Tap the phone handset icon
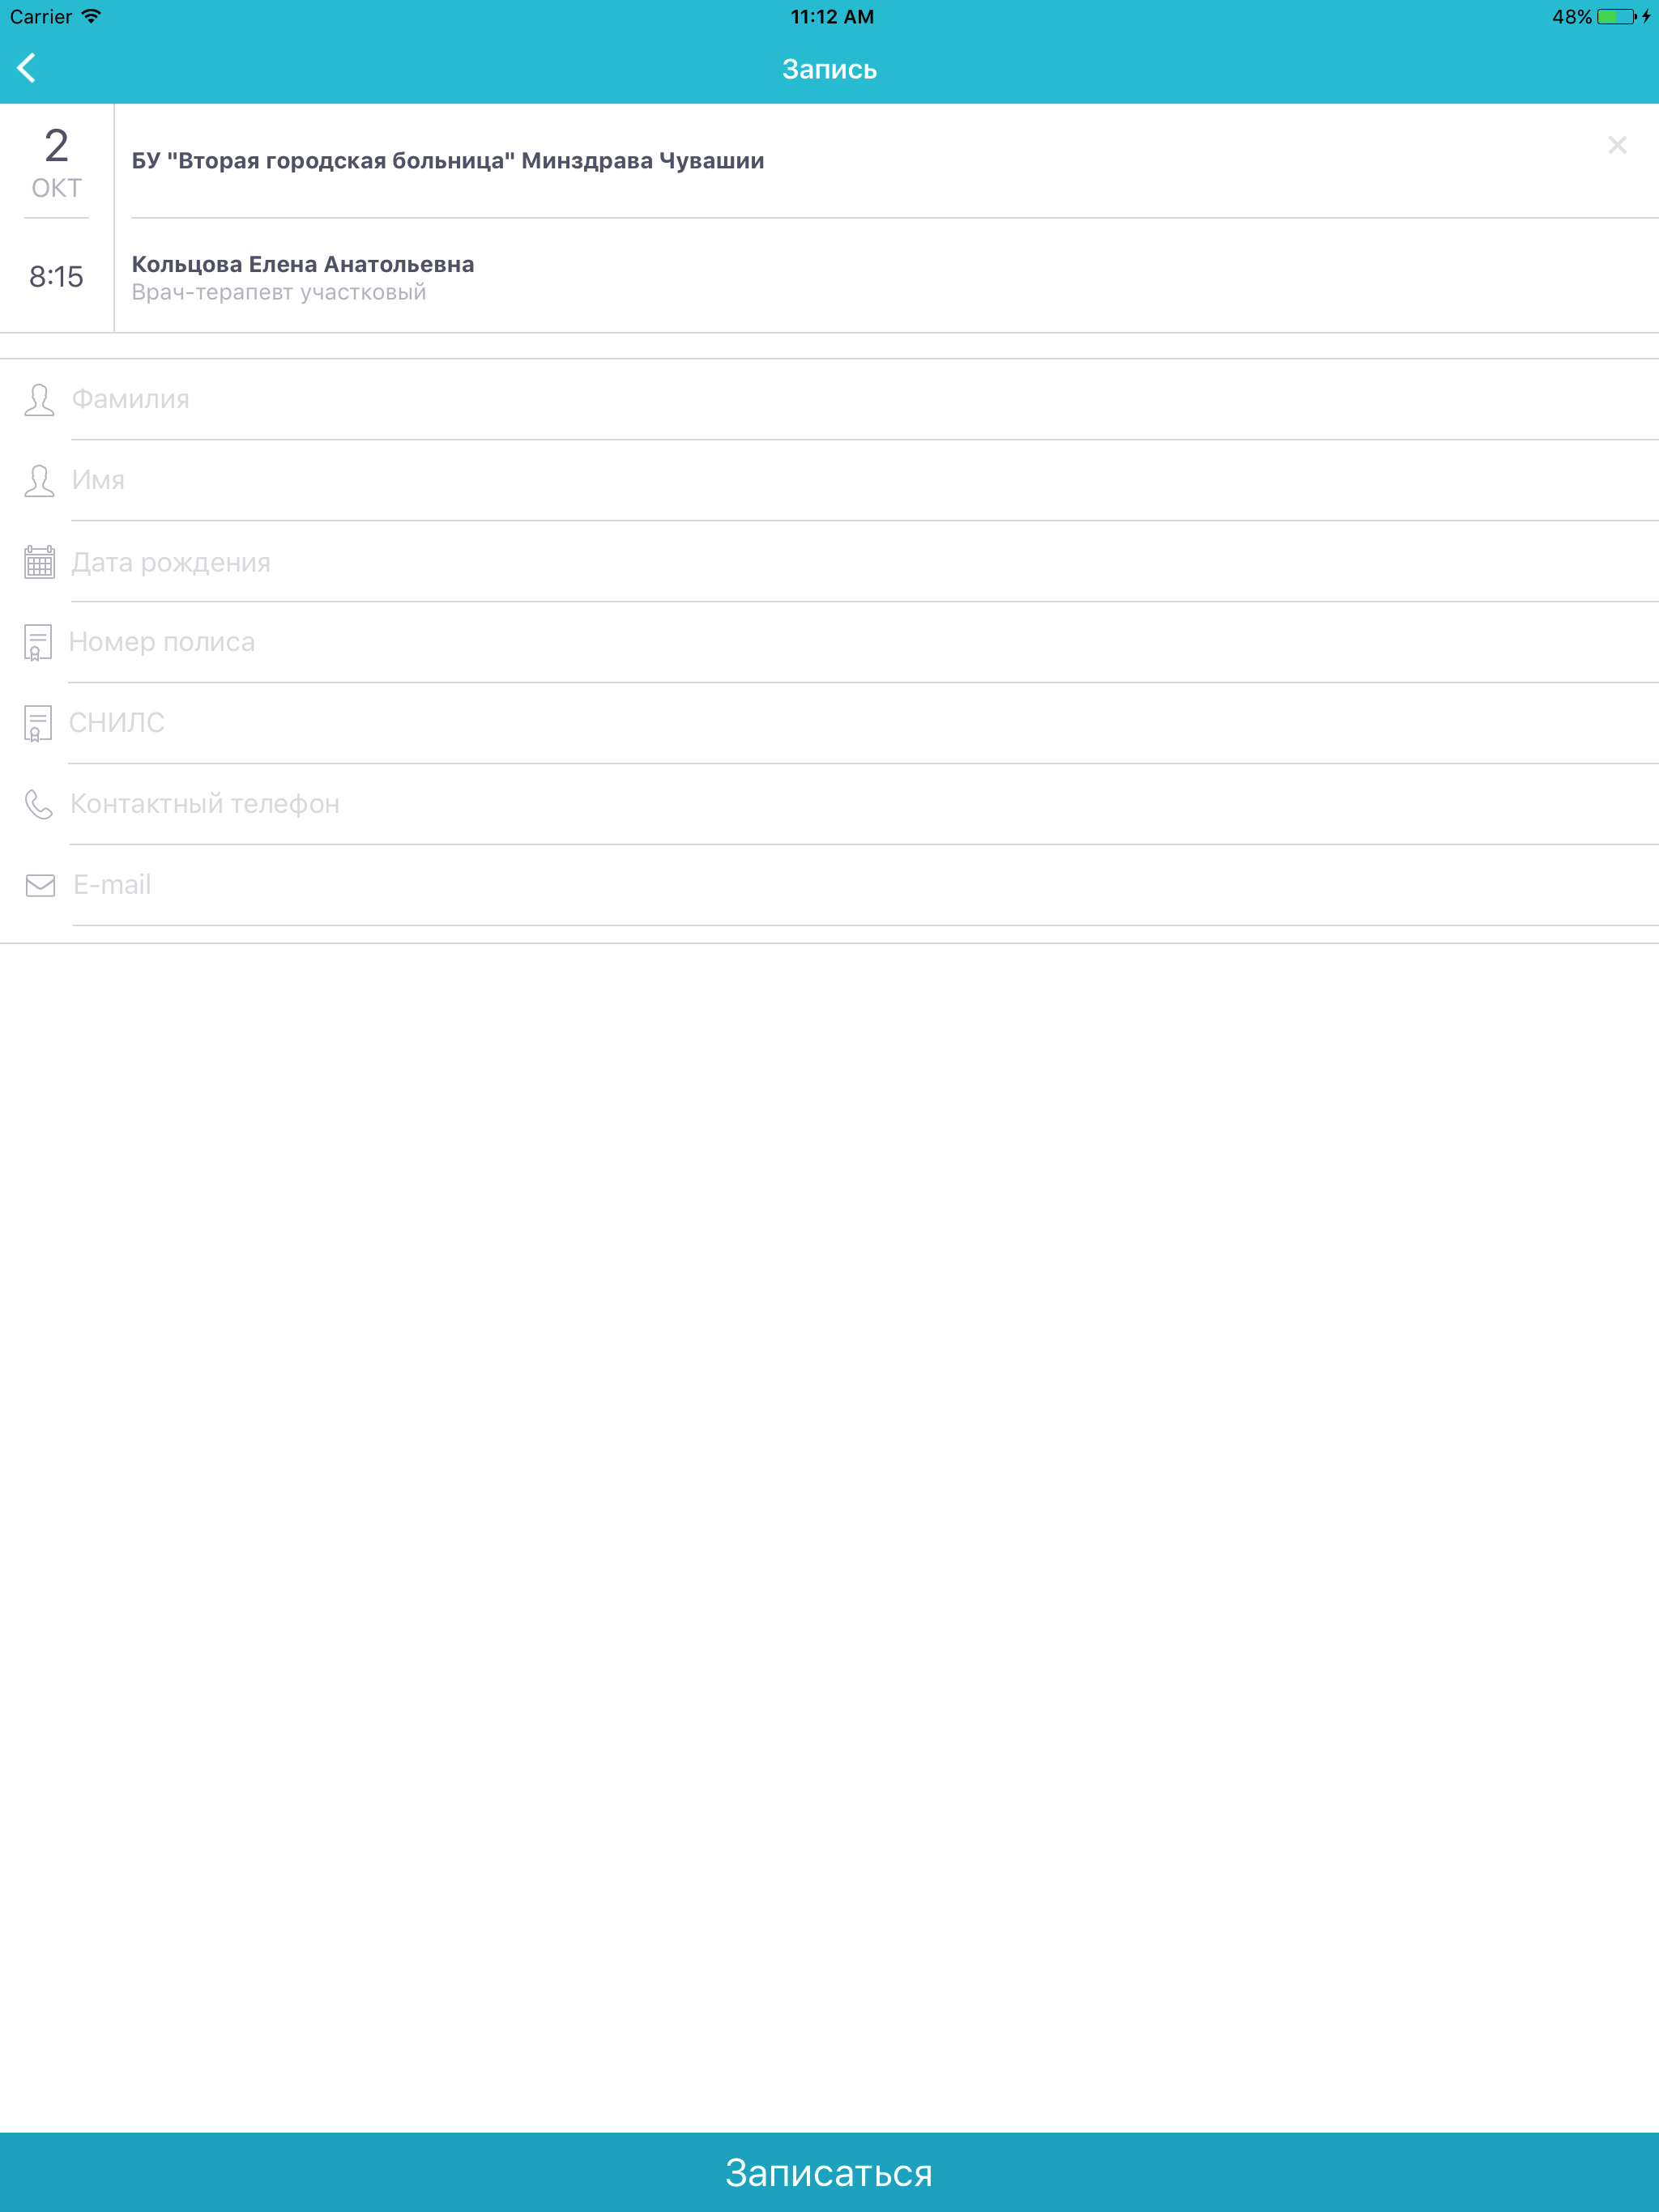This screenshot has width=1659, height=2212. point(38,804)
